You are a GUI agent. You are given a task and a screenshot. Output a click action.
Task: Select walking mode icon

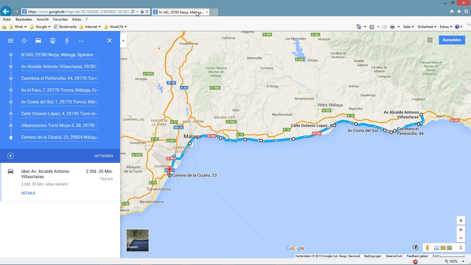67,41
